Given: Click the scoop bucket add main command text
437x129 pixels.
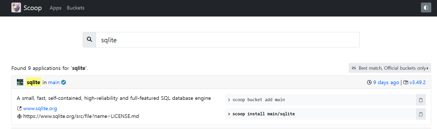Looking at the screenshot, I should click(259, 100).
